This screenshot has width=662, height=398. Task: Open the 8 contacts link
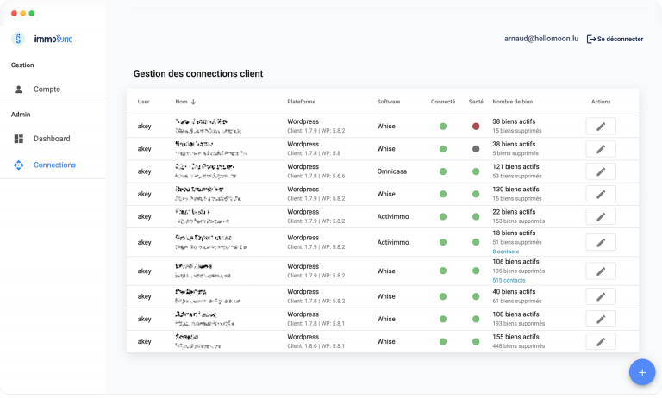coord(506,251)
